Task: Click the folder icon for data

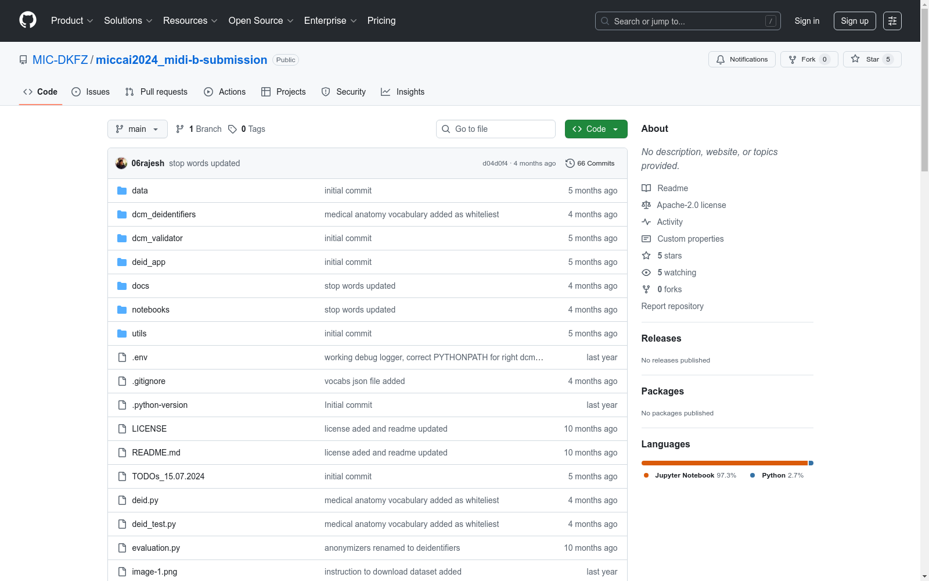Action: pyautogui.click(x=122, y=191)
